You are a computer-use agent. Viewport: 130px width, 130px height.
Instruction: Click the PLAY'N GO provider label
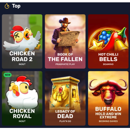click(x=65, y=121)
